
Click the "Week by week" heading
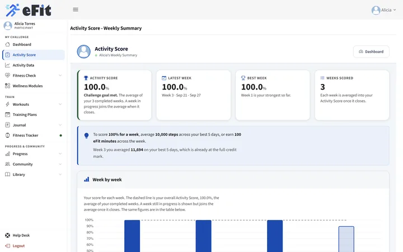pyautogui.click(x=107, y=180)
